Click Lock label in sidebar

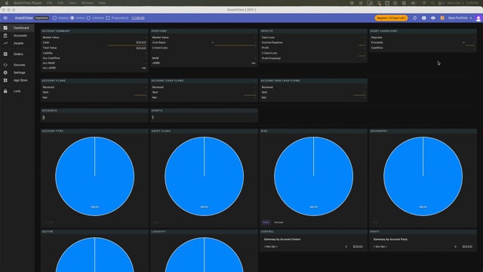click(17, 91)
